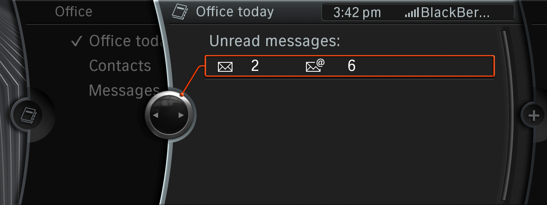Click the vertical scrollbar on right side
The width and height of the screenshot is (547, 205).
[x=505, y=115]
